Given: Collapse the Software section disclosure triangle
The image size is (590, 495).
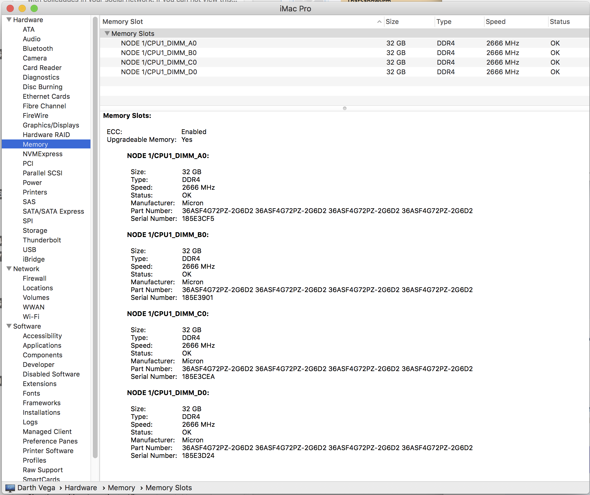Looking at the screenshot, I should tap(9, 326).
